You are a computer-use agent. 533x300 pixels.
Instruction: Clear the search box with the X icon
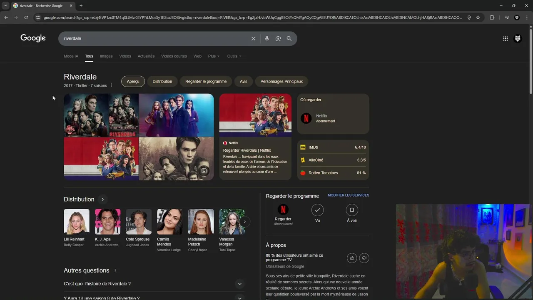click(253, 38)
